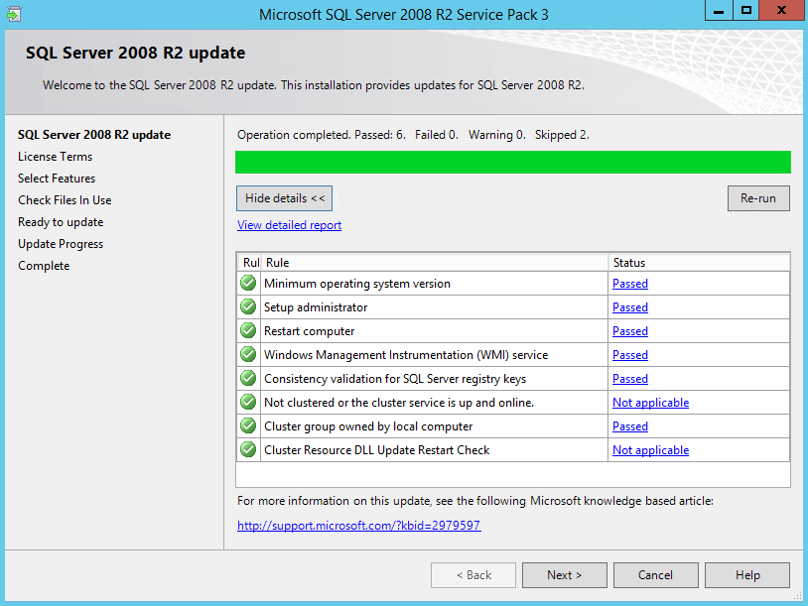This screenshot has height=606, width=808.
Task: Click green check icon for Minimum operating system version
Action: pos(247,283)
